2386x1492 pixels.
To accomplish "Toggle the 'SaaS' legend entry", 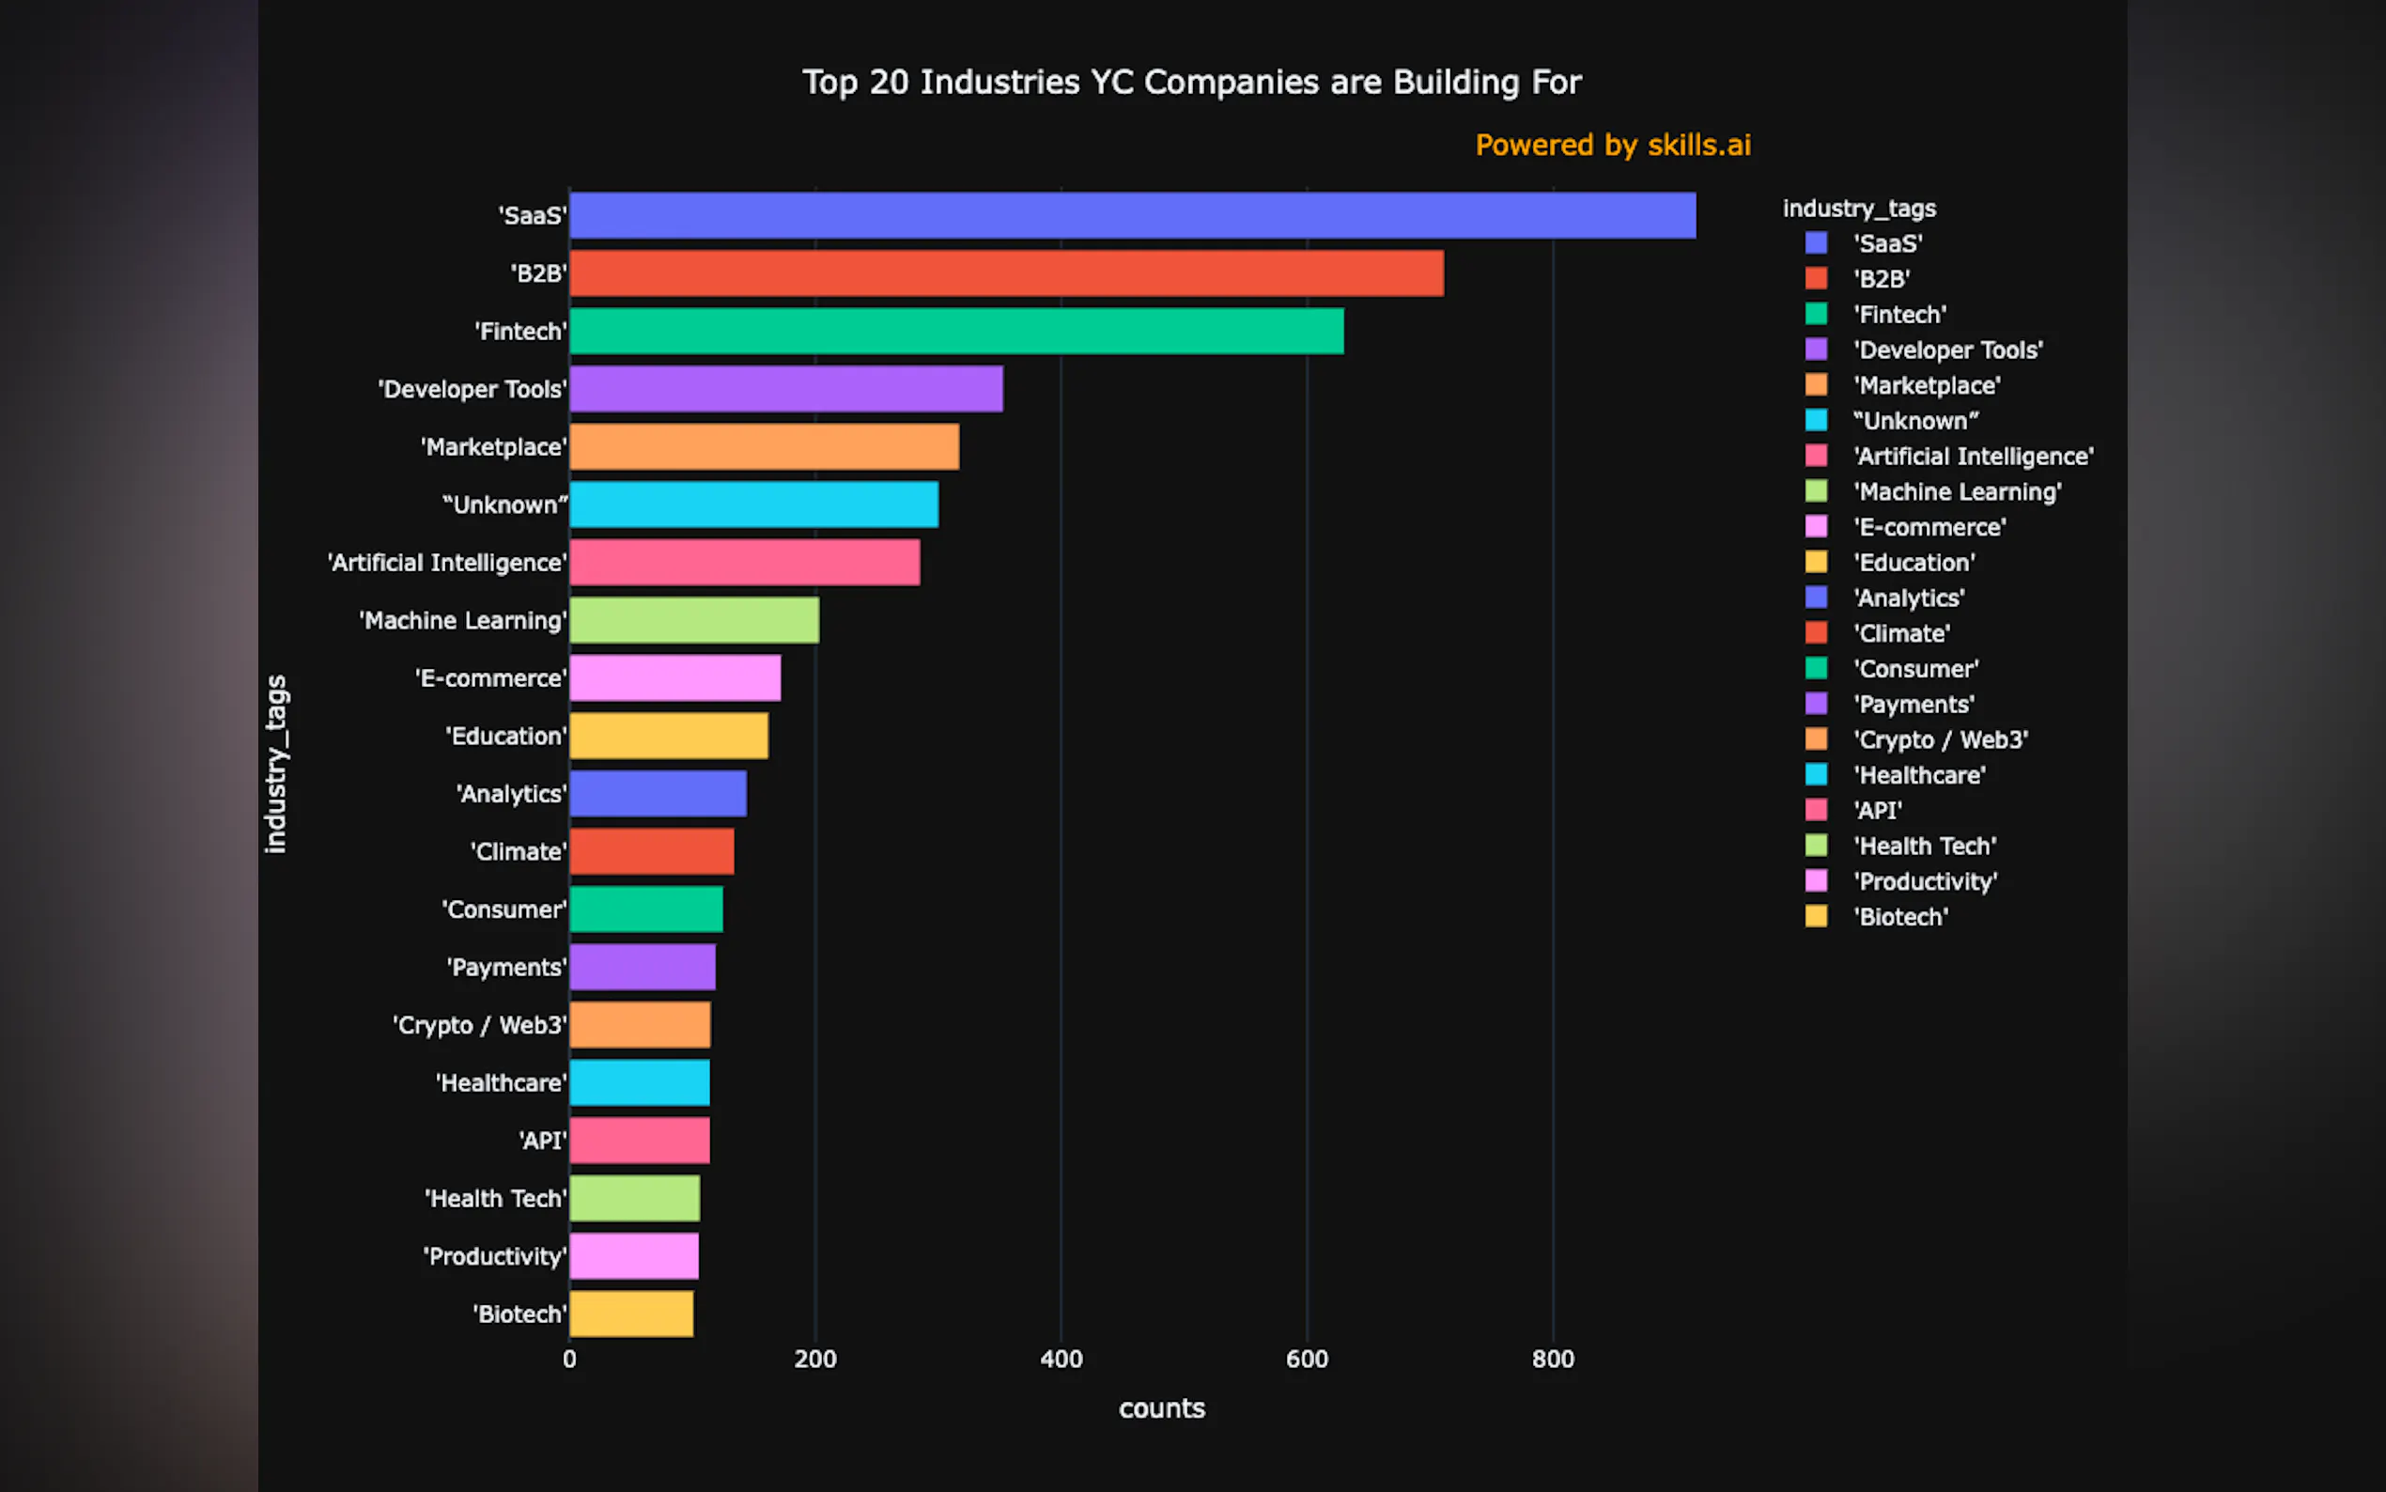I will pyautogui.click(x=1887, y=242).
